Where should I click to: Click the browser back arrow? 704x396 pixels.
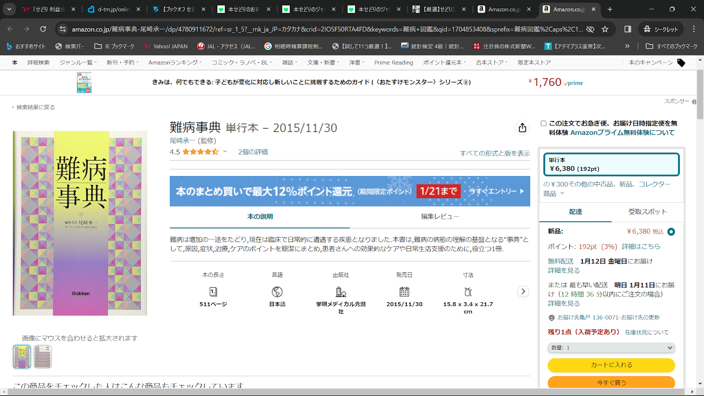click(10, 29)
